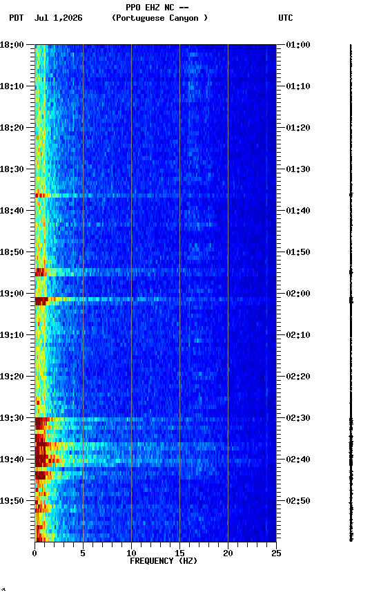Click the 01:50 UTC time label
Image resolution: width=381 pixels, height=597 pixels.
click(x=298, y=252)
